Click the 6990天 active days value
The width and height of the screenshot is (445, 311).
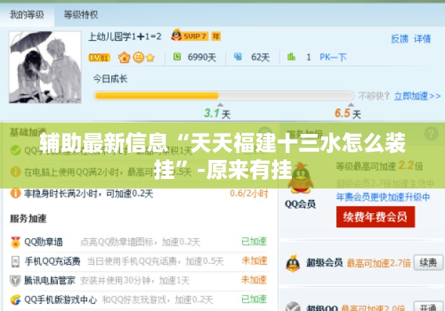click(202, 58)
